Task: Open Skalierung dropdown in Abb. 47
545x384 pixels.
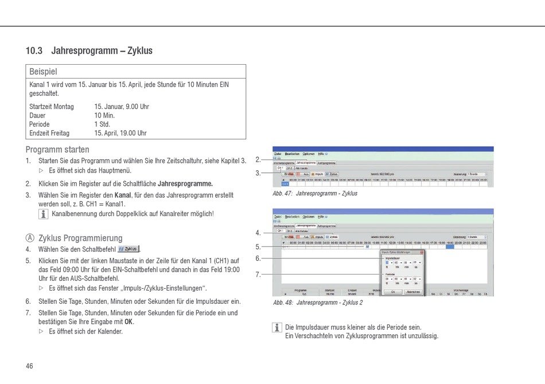Action: point(477,174)
